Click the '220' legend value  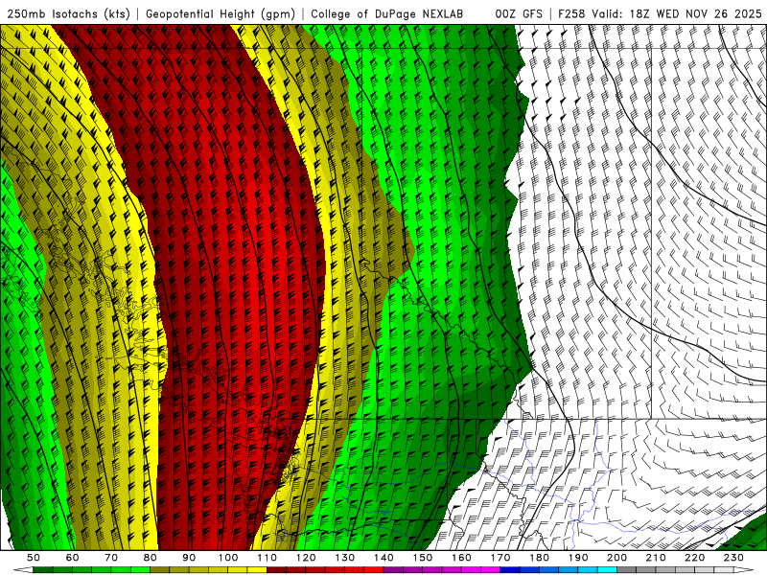tap(695, 558)
